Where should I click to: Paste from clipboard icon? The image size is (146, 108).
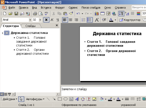pyautogui.click(x=65, y=13)
